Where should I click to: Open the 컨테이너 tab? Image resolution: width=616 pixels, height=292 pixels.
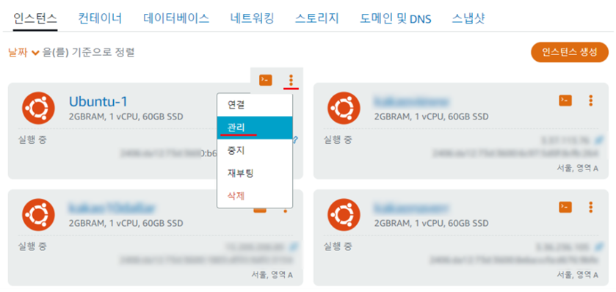(100, 18)
